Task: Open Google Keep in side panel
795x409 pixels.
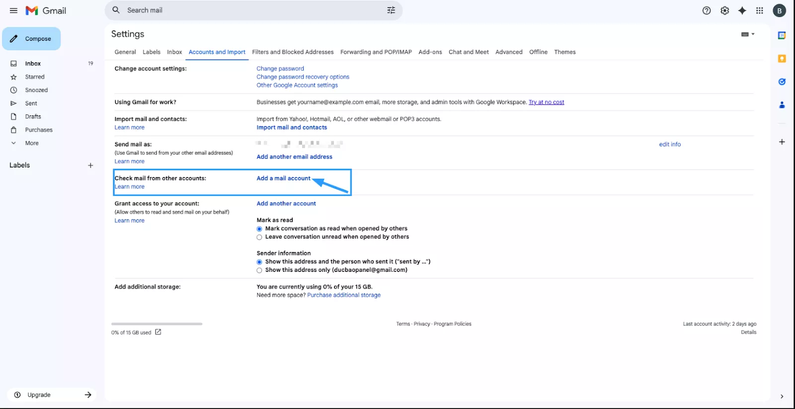Action: (x=782, y=59)
